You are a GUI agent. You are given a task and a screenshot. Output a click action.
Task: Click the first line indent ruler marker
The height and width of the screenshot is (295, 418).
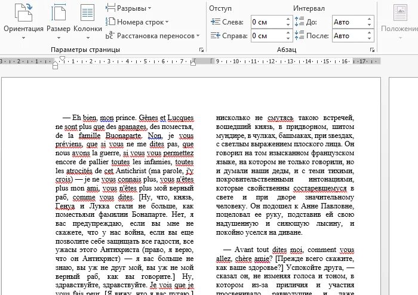(x=62, y=59)
